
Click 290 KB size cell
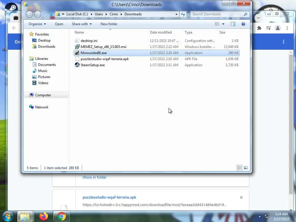[233, 53]
